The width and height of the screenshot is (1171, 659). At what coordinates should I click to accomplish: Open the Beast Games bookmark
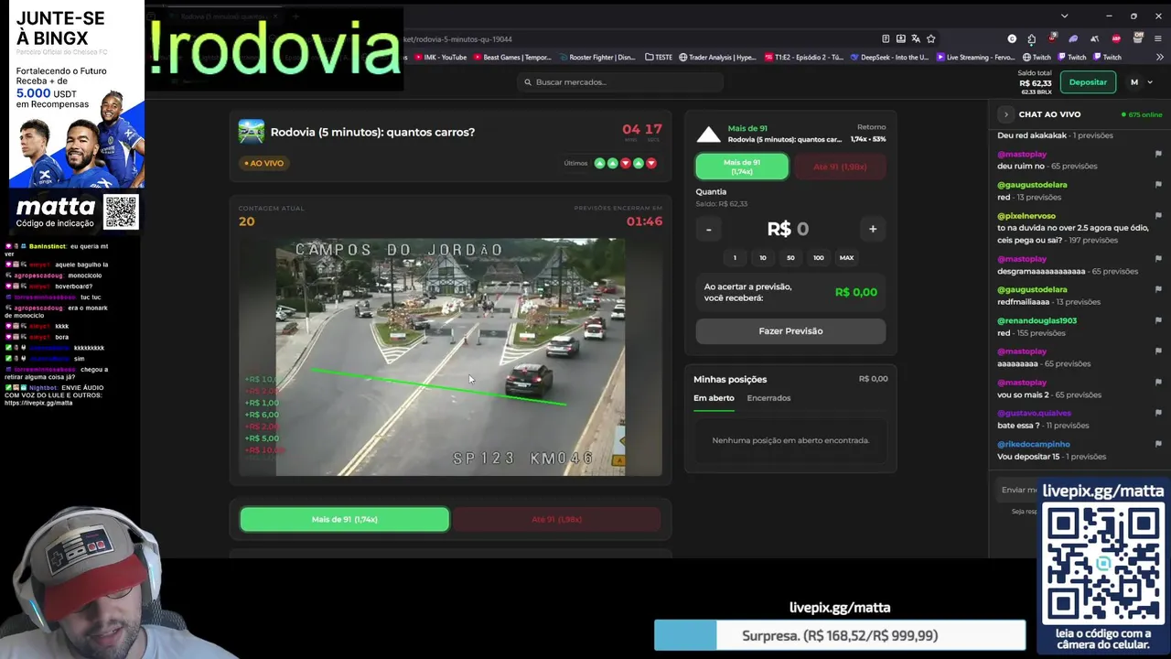512,57
